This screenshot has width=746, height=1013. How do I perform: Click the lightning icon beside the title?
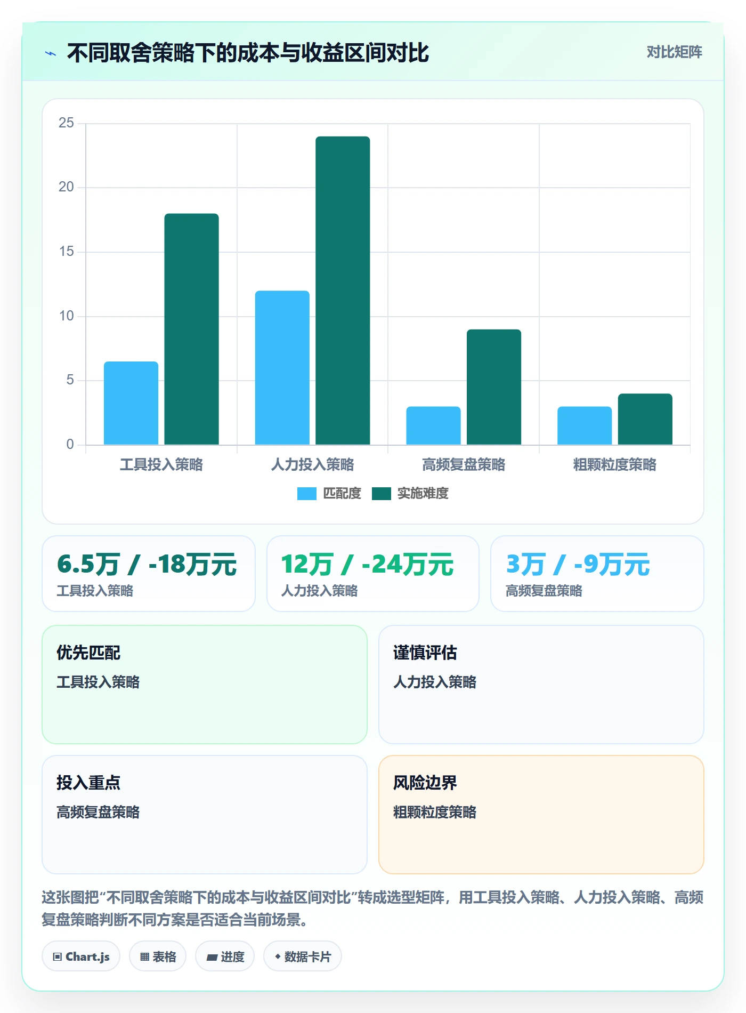51,53
